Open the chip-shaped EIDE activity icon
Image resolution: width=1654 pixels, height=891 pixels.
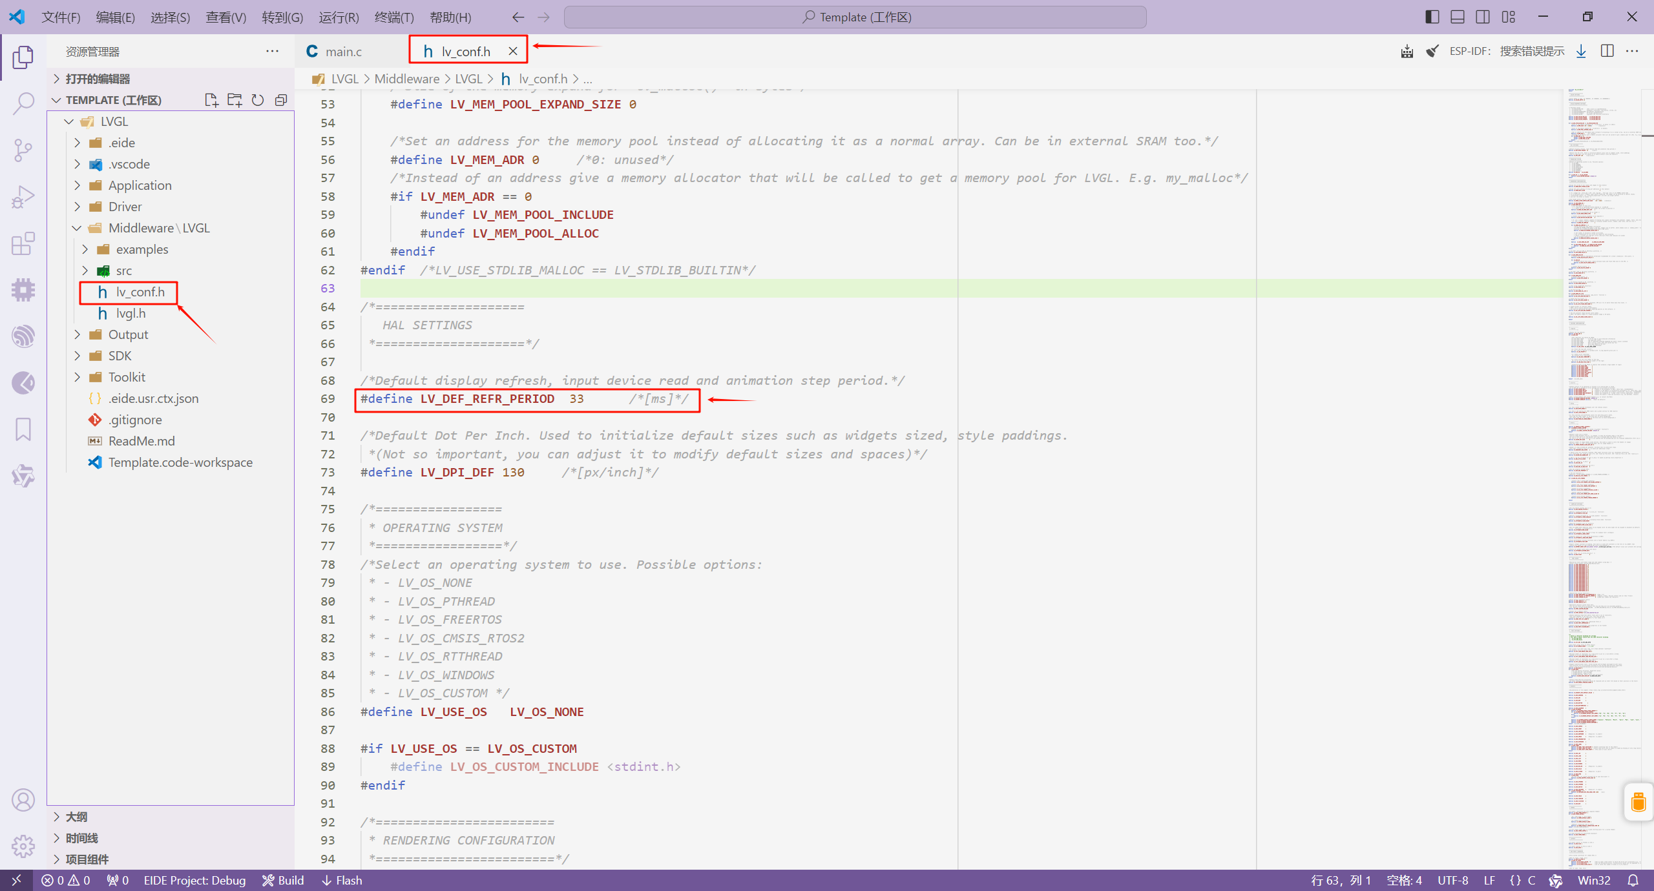[x=23, y=290]
